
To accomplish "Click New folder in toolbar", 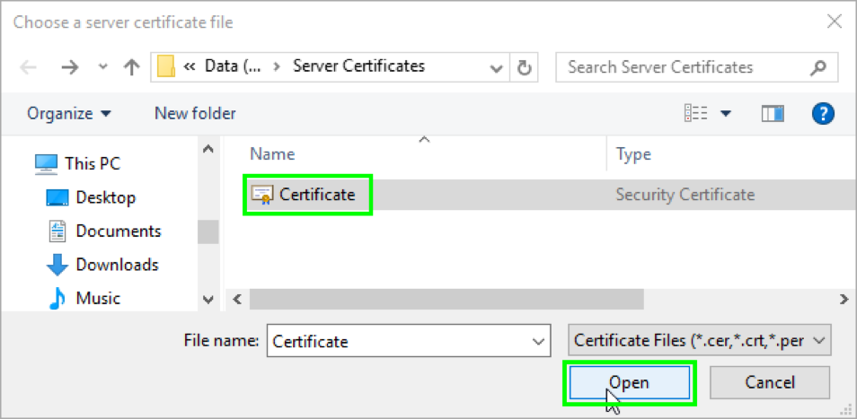I will [195, 114].
